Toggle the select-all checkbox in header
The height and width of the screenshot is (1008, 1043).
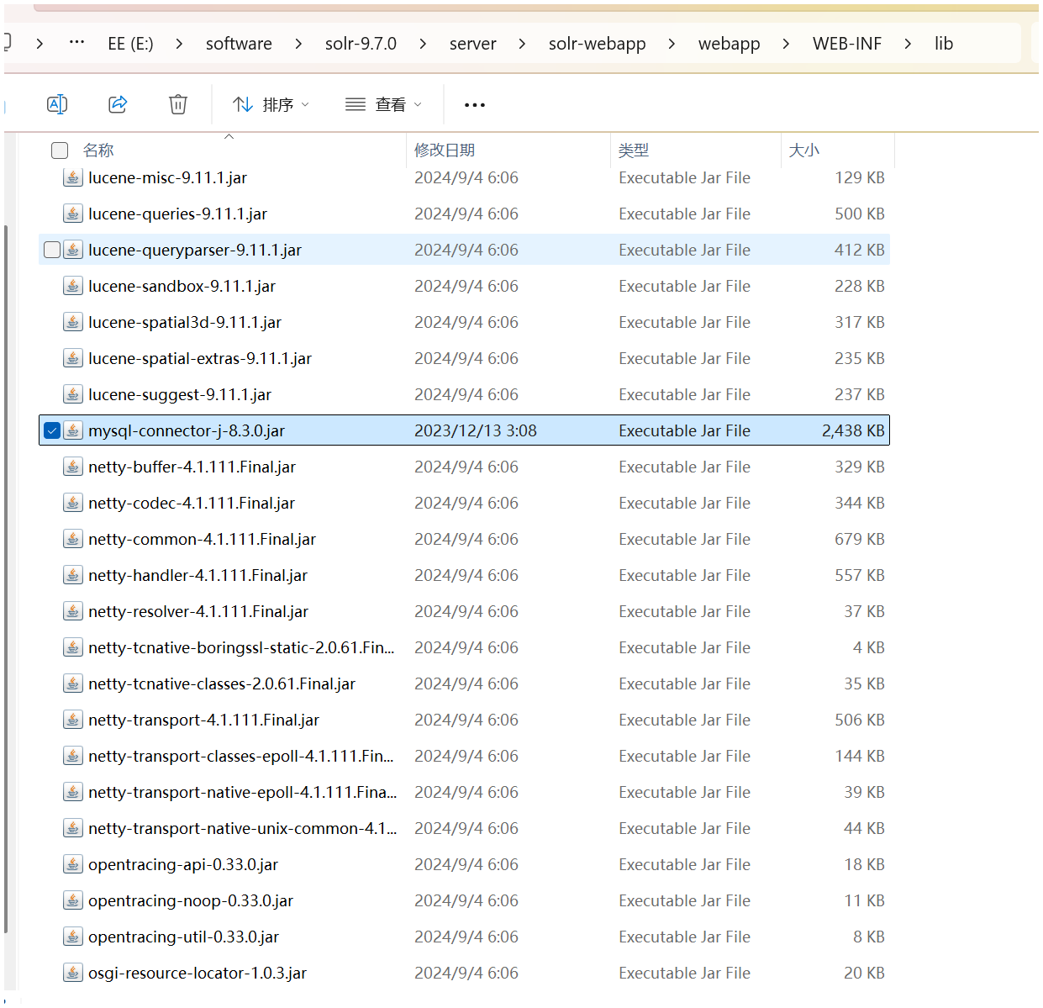(60, 150)
